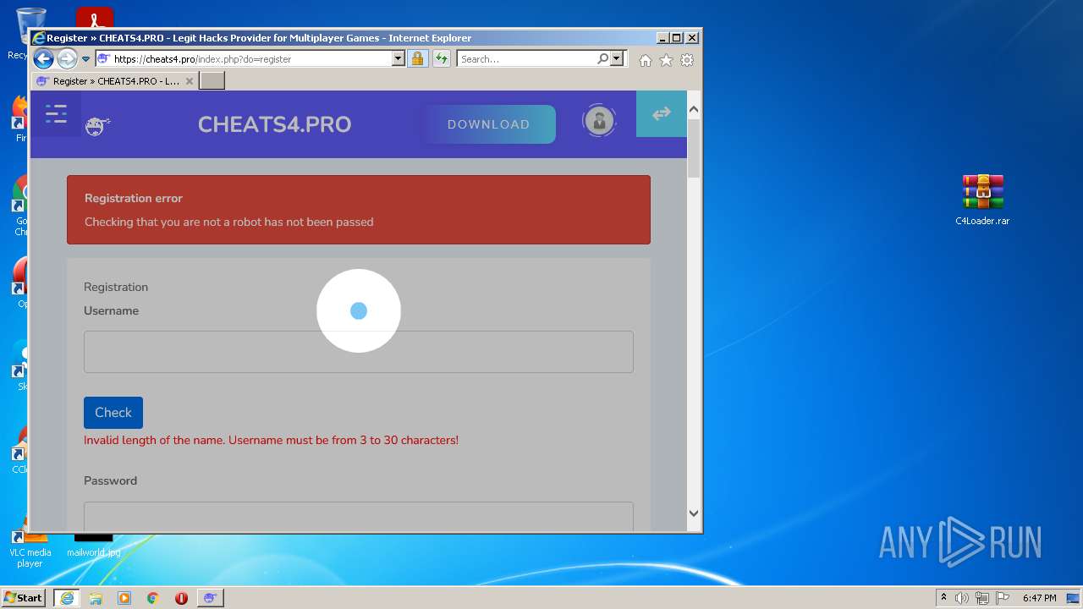Click the site mascot logo icon
Viewport: 1083px width, 609px height.
97,127
